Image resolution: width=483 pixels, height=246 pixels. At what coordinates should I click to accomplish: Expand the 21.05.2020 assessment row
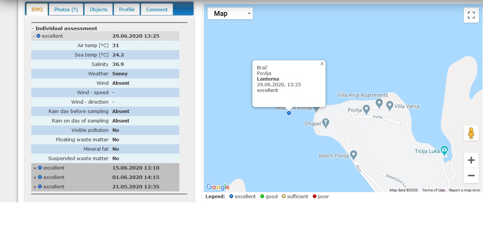tap(35, 187)
